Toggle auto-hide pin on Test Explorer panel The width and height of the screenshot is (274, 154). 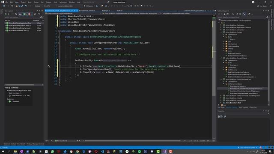(x=40, y=11)
